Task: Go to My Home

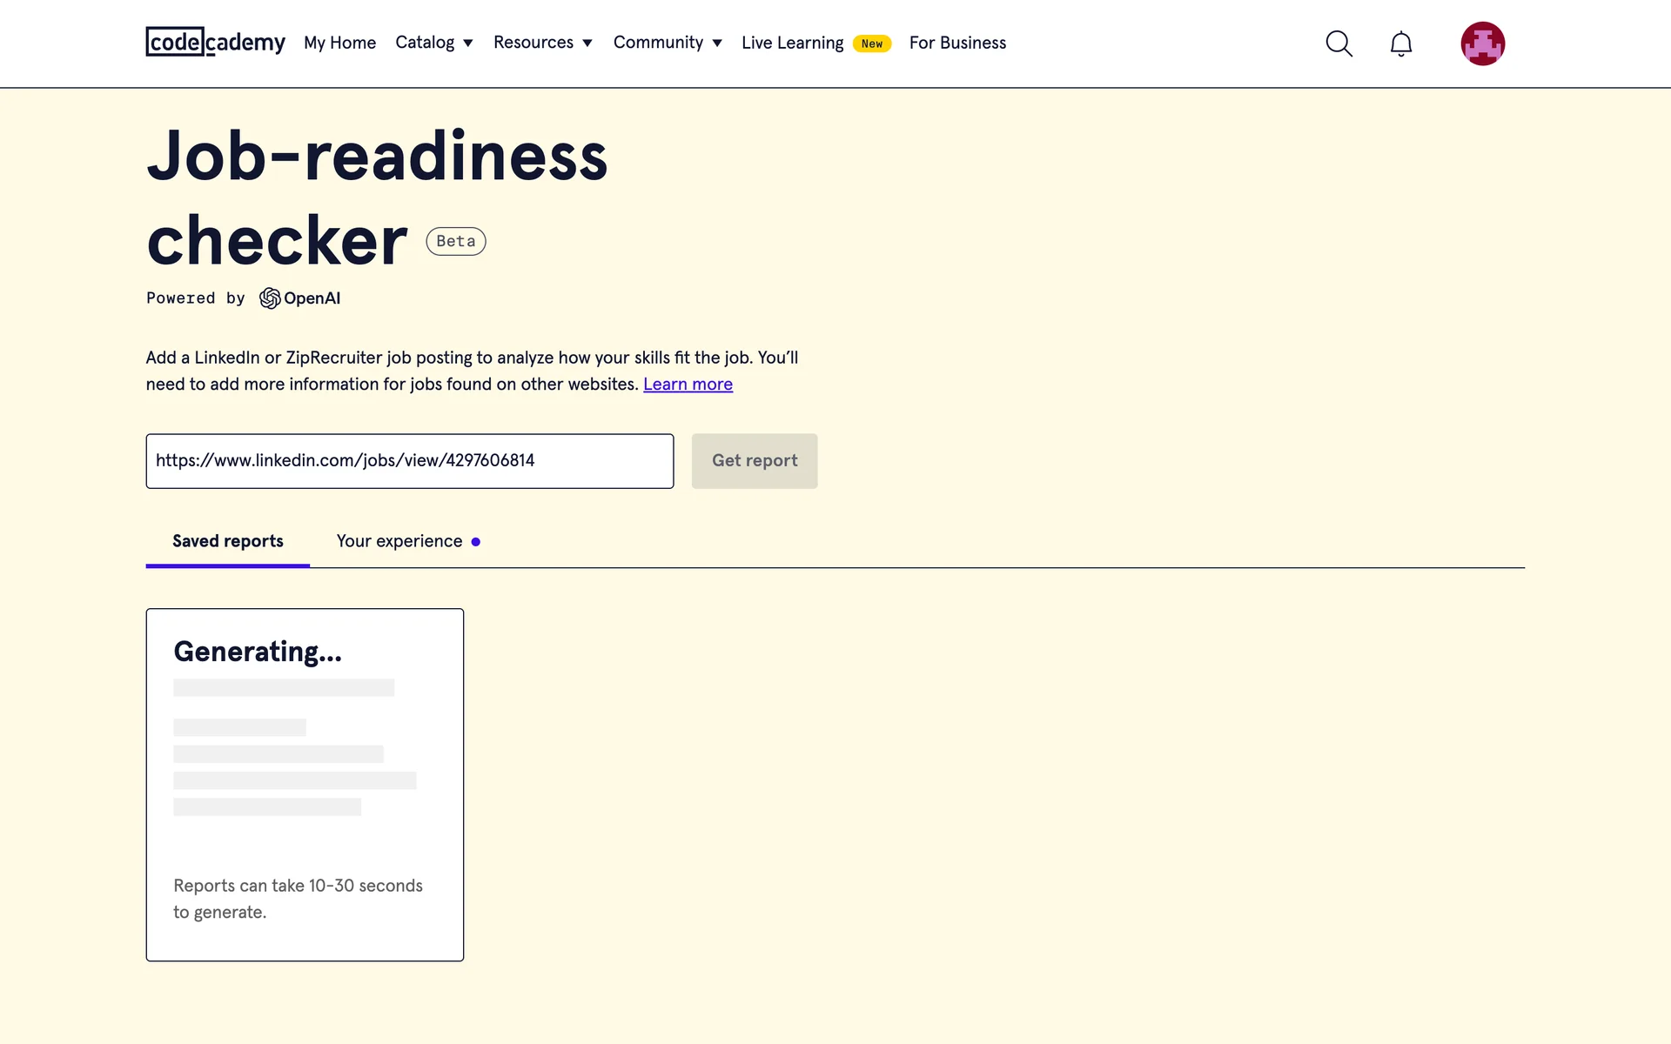Action: tap(339, 43)
